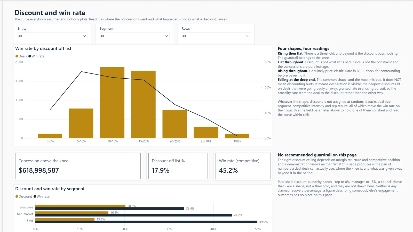
Task: Click the 'No recommended guardrail on this page' heading
Action: 317,155
